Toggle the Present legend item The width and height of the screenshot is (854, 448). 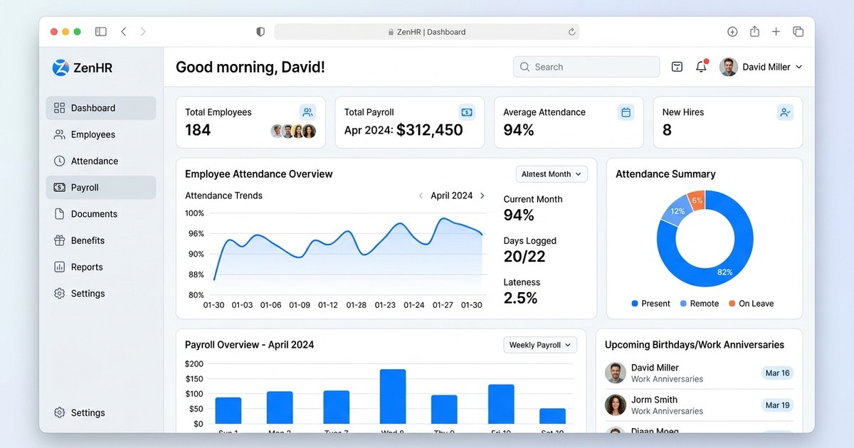pos(650,304)
